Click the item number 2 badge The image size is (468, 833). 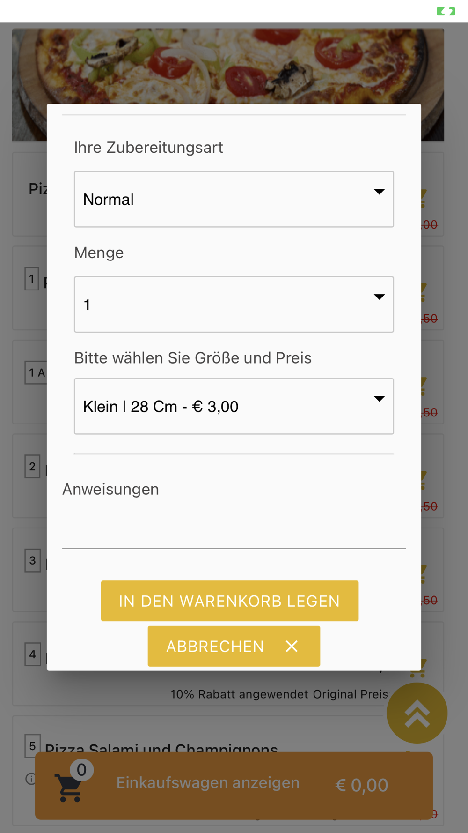[x=32, y=466]
